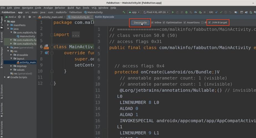Click the green Run app icon

pos(173,12)
